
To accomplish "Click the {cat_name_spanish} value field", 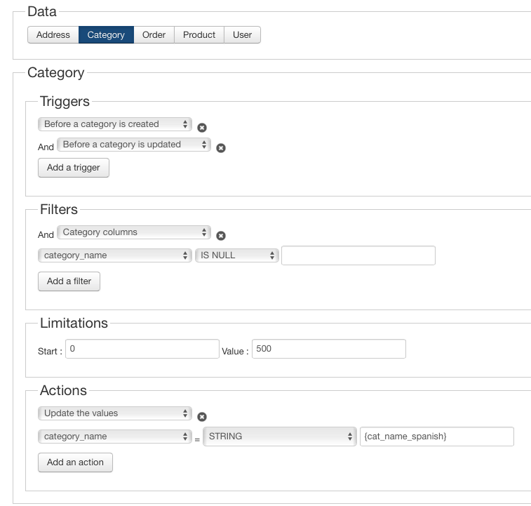I will (436, 437).
